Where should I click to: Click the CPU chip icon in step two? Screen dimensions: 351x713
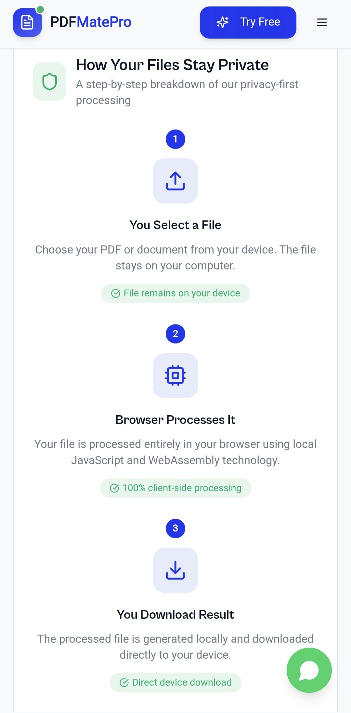click(175, 376)
